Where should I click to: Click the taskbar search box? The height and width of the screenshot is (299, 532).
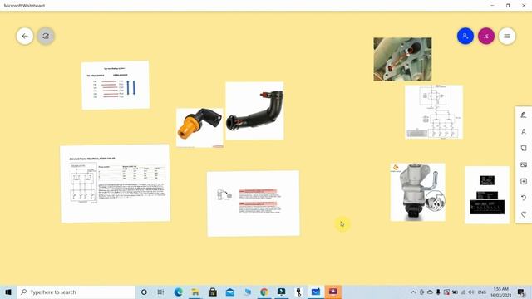76,292
